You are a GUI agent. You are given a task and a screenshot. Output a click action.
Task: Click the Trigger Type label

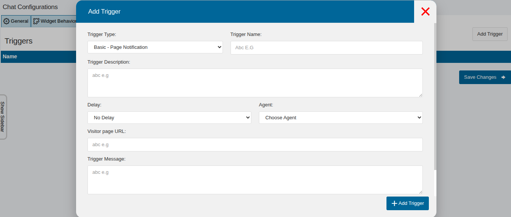pyautogui.click(x=102, y=34)
